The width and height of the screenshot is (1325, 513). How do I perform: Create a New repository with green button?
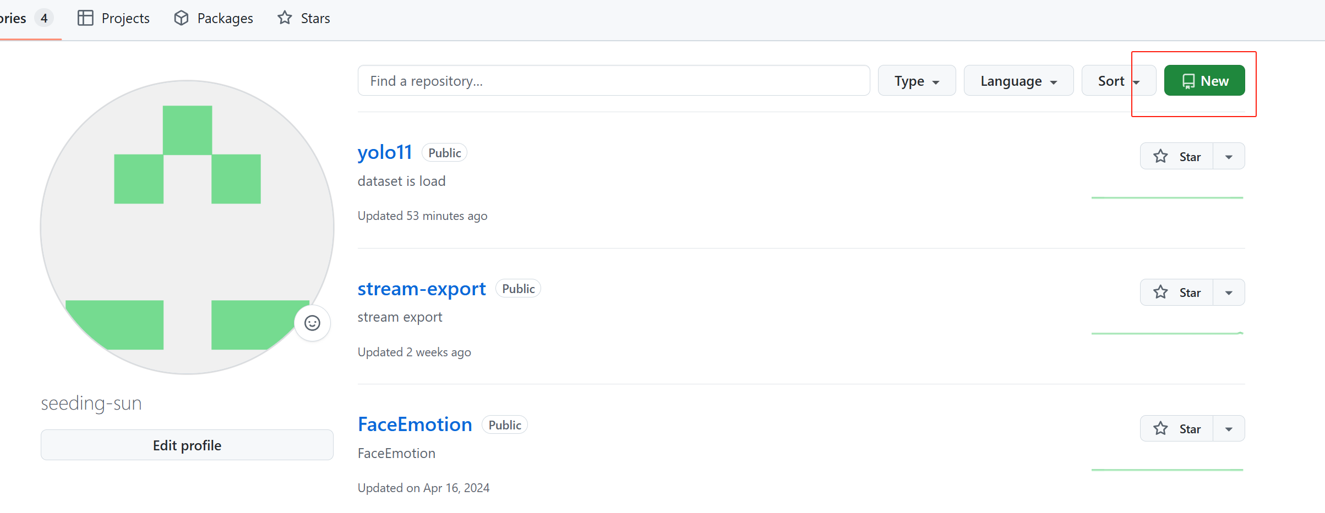coord(1204,81)
